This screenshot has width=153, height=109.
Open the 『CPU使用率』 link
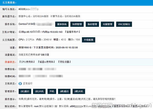pyautogui.click(x=27, y=62)
